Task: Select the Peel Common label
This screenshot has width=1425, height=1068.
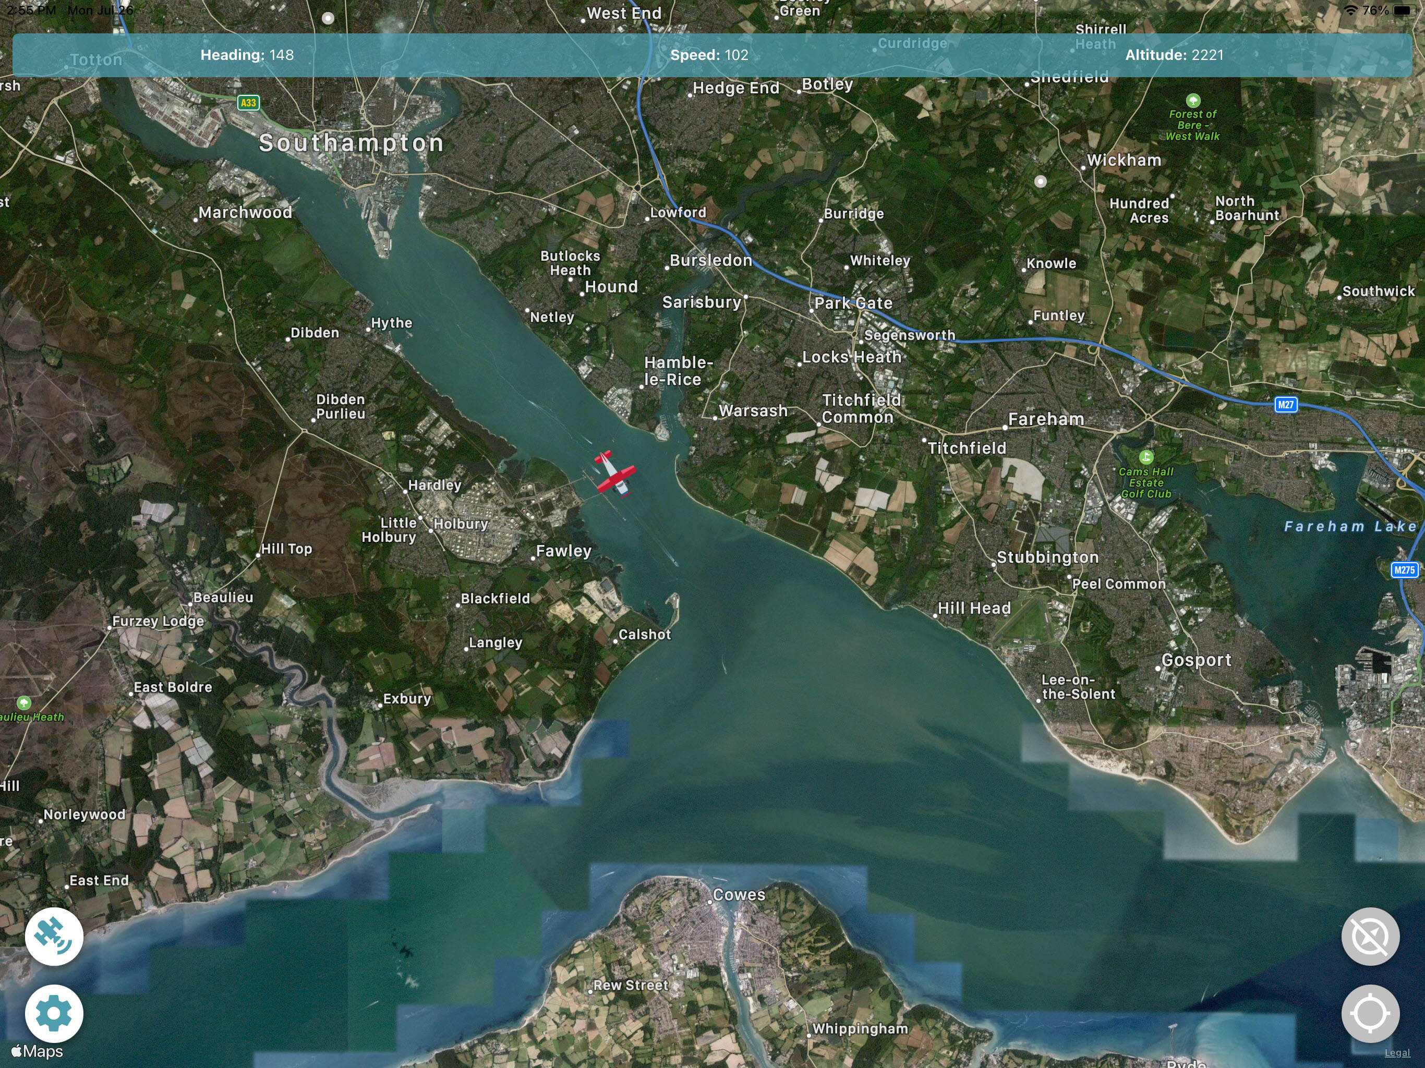Action: (x=1119, y=584)
